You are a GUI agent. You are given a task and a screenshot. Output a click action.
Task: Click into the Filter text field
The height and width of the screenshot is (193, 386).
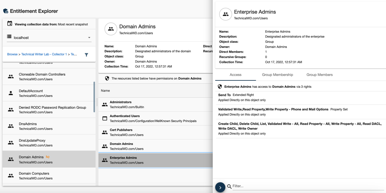point(306,186)
